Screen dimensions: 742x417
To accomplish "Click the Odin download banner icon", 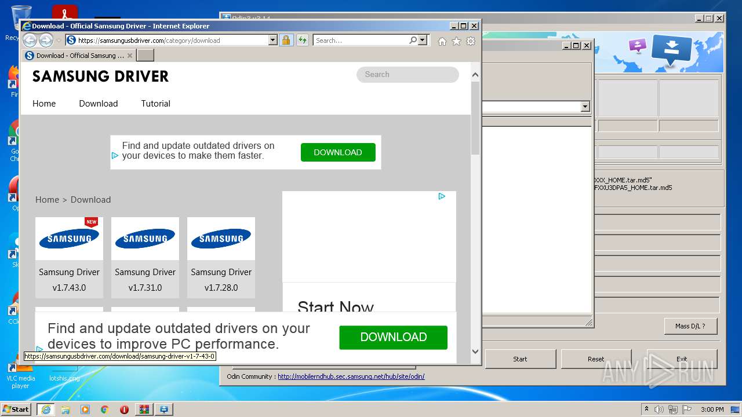I will tap(672, 52).
